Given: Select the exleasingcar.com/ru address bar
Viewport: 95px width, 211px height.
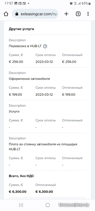Looking at the screenshot, I should pyautogui.click(x=35, y=14).
